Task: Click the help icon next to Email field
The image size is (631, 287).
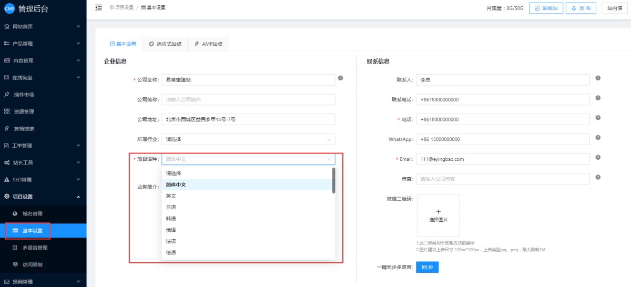Action: pos(598,158)
